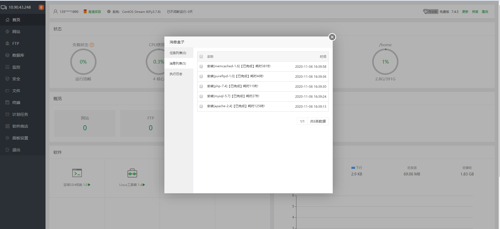The height and width of the screenshot is (229, 500).
Task: Click the play arrow beside Linux工具箱 1.4
Action: tap(144, 185)
